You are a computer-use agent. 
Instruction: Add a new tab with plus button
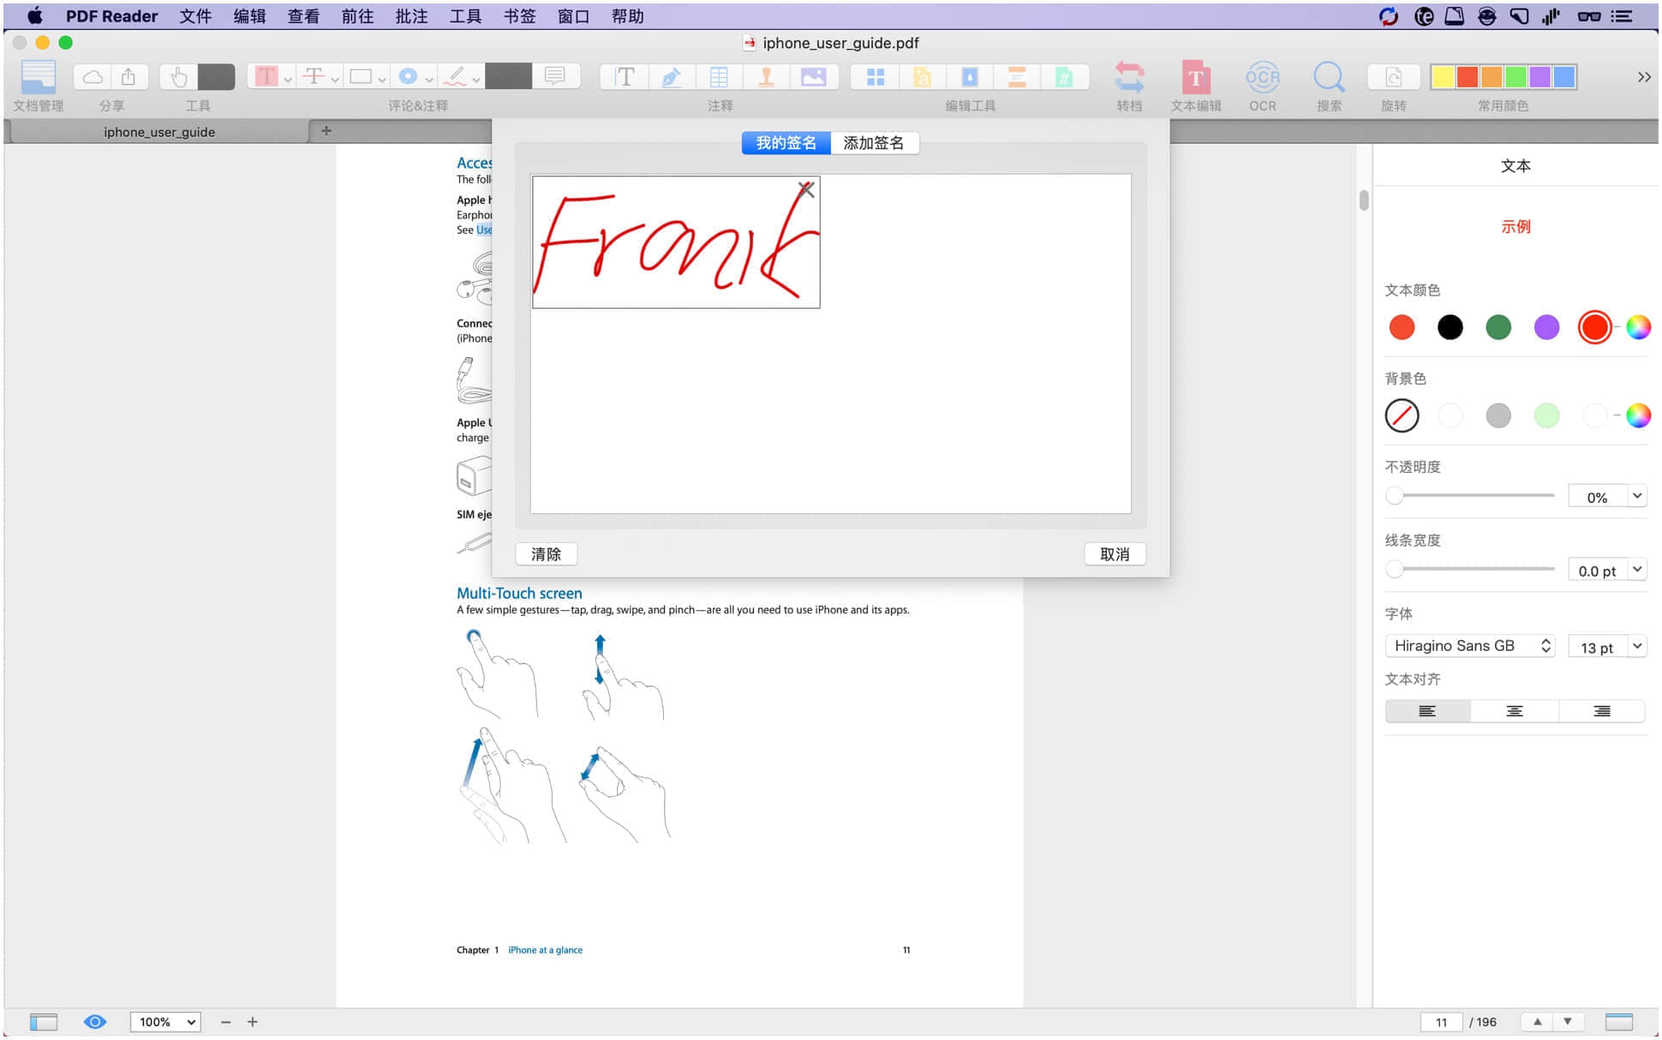[x=326, y=131]
